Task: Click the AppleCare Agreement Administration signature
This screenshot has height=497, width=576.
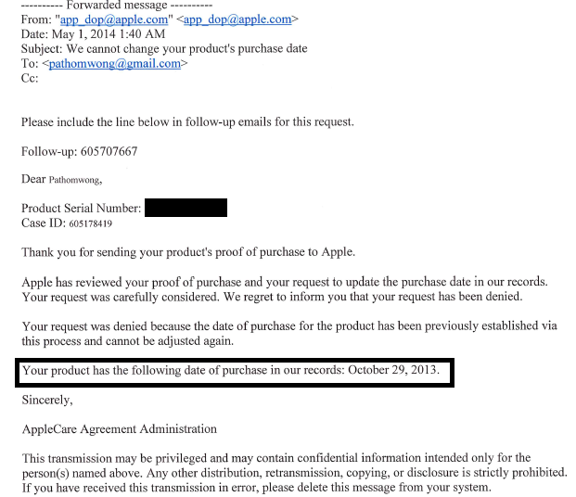Action: tap(120, 429)
